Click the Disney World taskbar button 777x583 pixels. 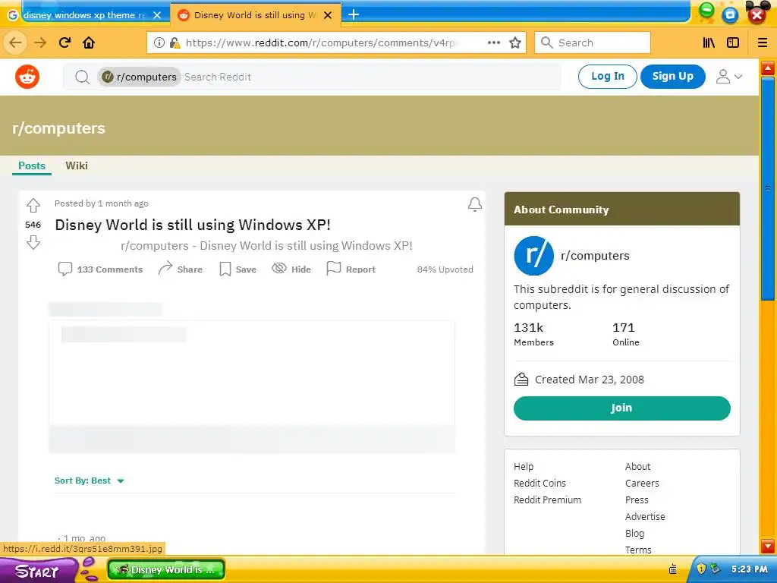tap(166, 569)
